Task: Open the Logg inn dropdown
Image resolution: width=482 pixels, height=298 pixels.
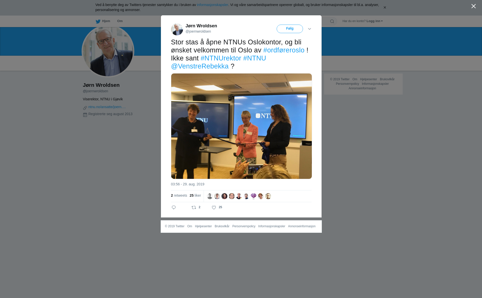Action: pos(375,21)
